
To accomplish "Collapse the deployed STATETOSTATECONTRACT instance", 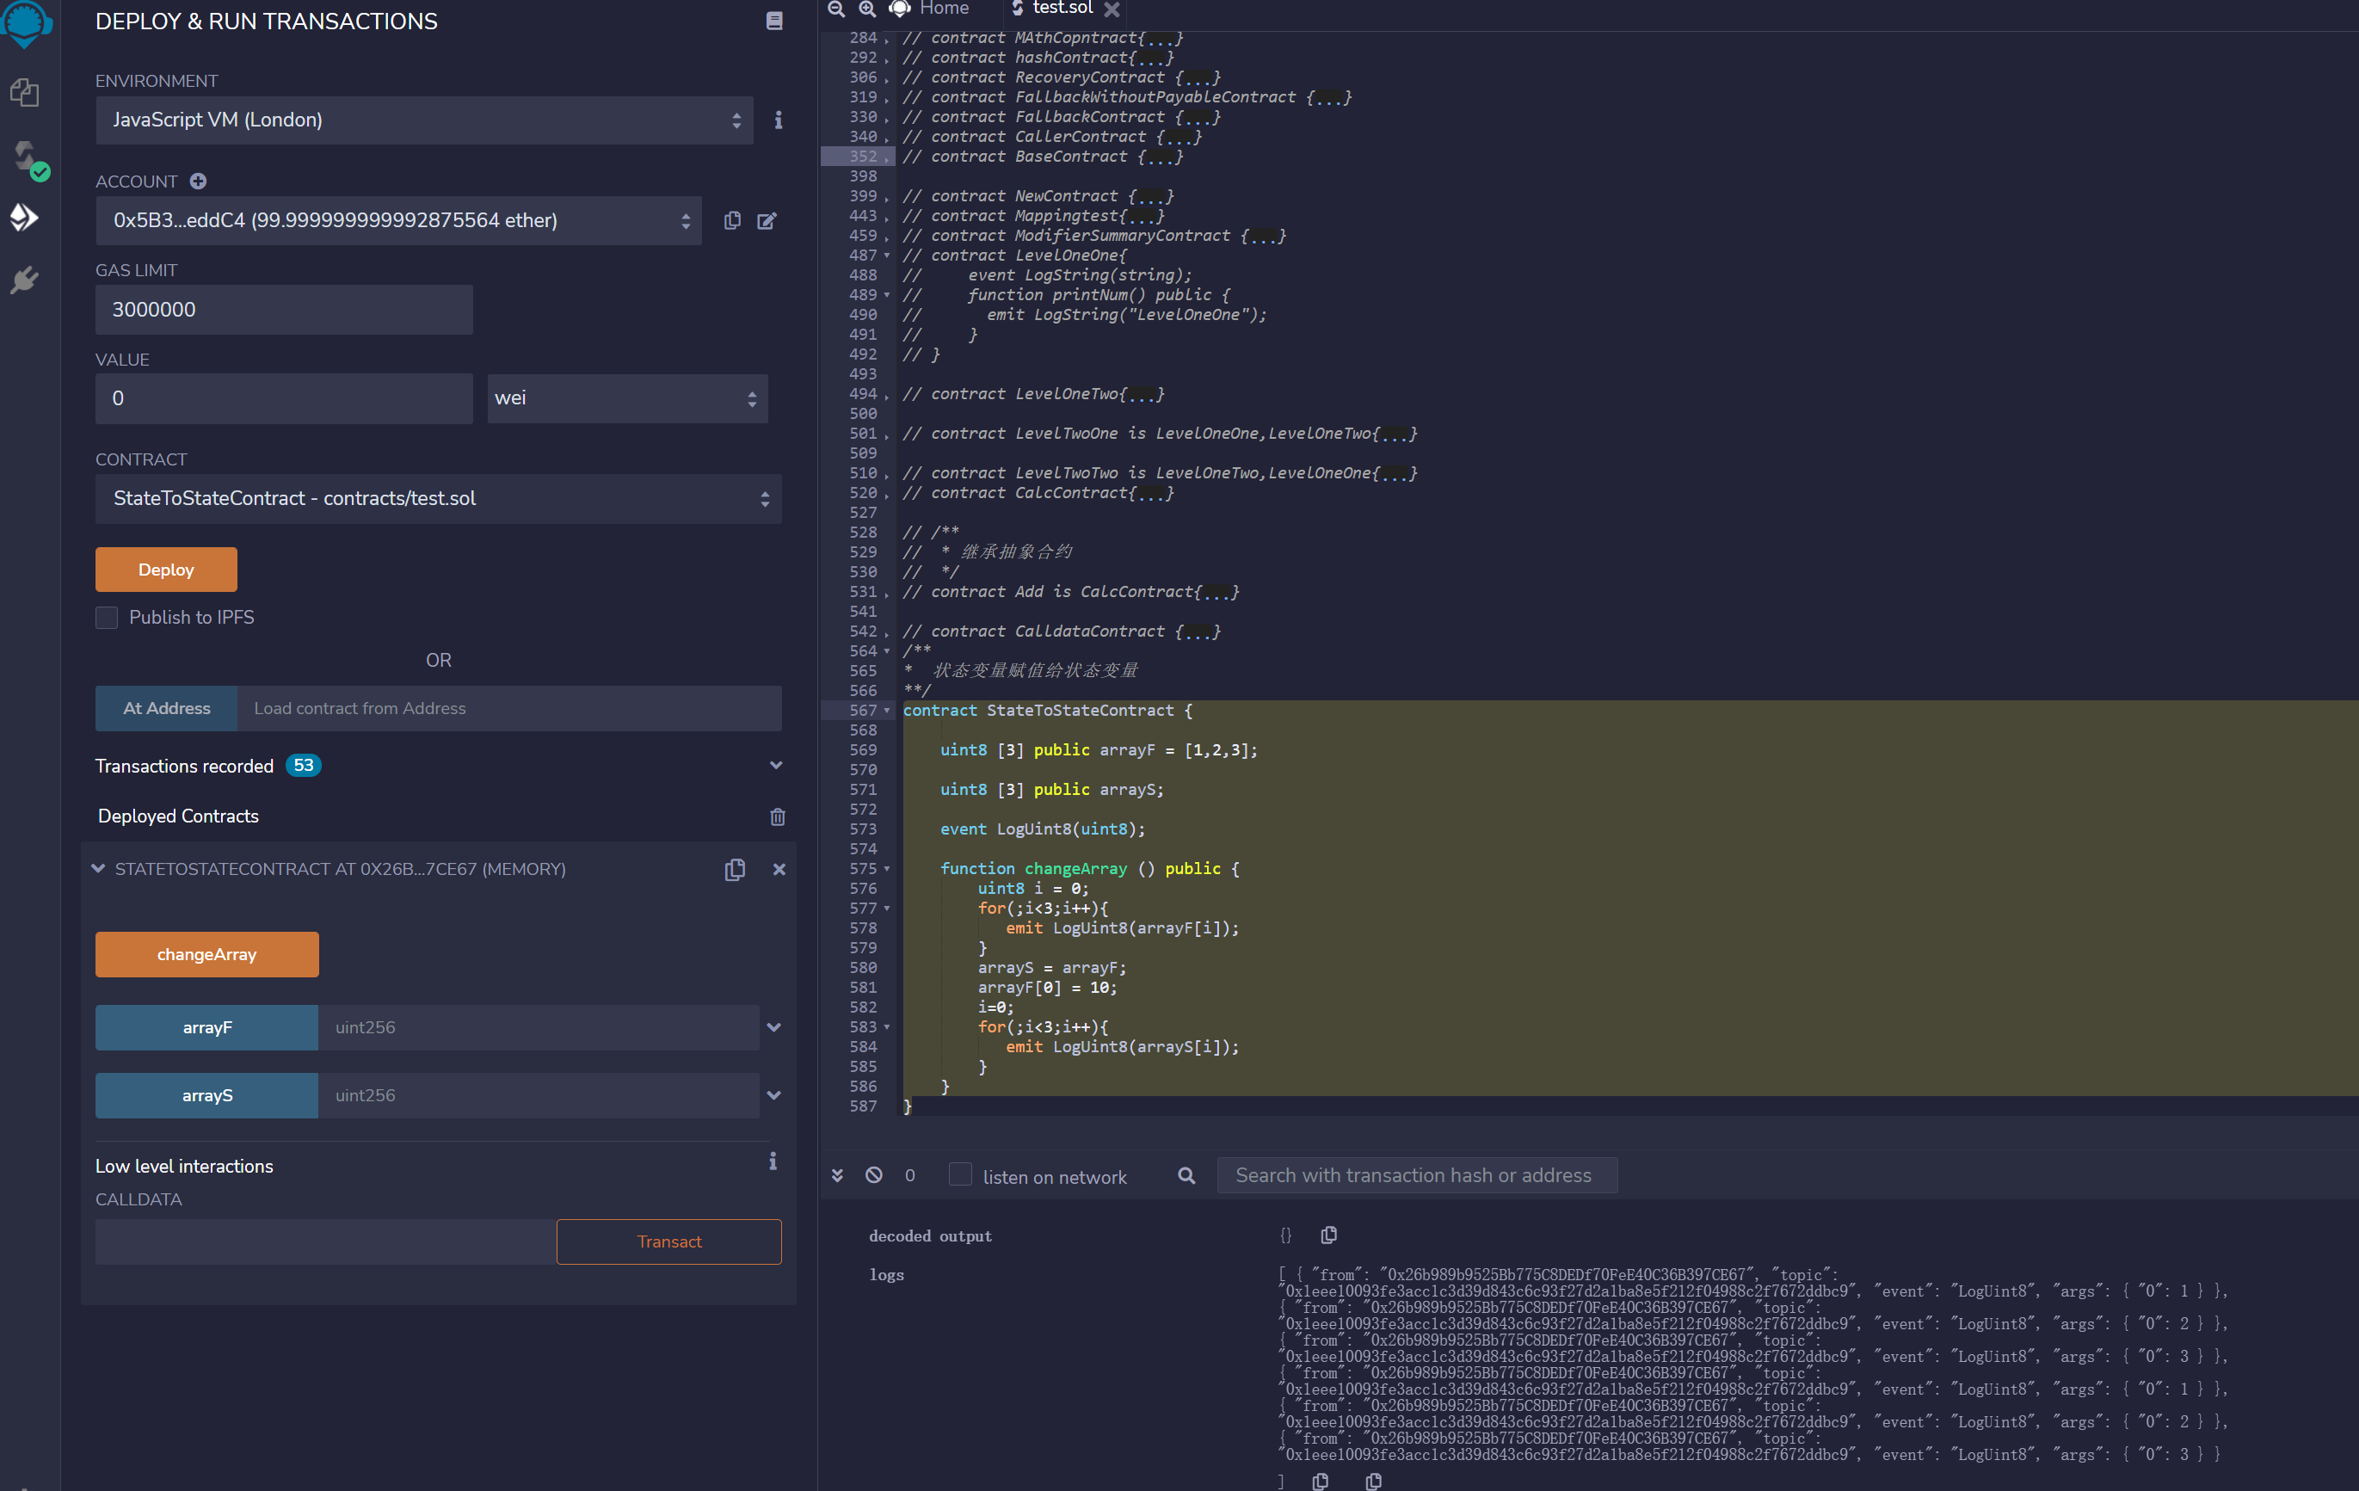I will click(98, 869).
